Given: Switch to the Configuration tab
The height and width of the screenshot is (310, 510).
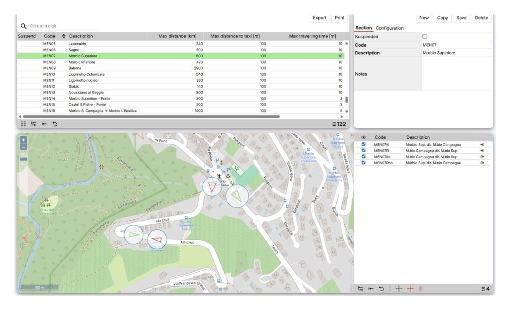Looking at the screenshot, I should [389, 28].
